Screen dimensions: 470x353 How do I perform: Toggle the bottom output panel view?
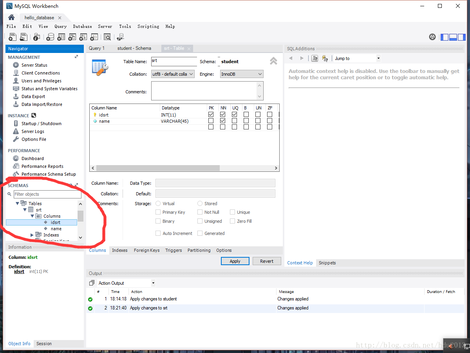tap(453, 37)
